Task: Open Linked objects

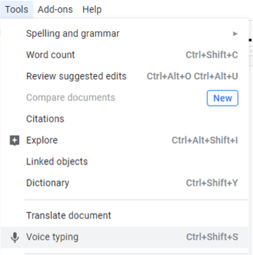Action: coord(57,161)
